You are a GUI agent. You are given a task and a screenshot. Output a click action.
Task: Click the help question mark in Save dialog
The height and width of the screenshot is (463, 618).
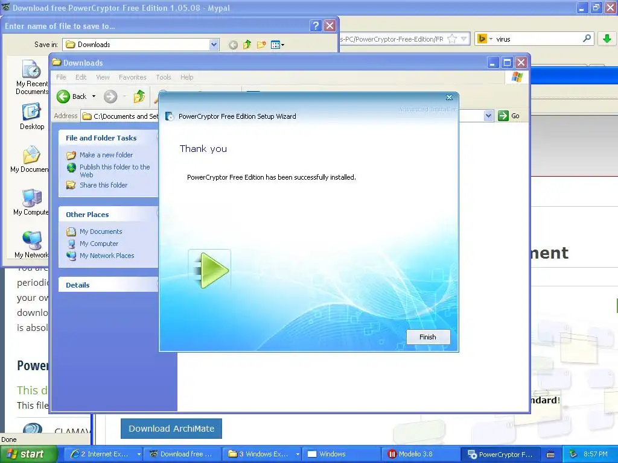click(315, 26)
